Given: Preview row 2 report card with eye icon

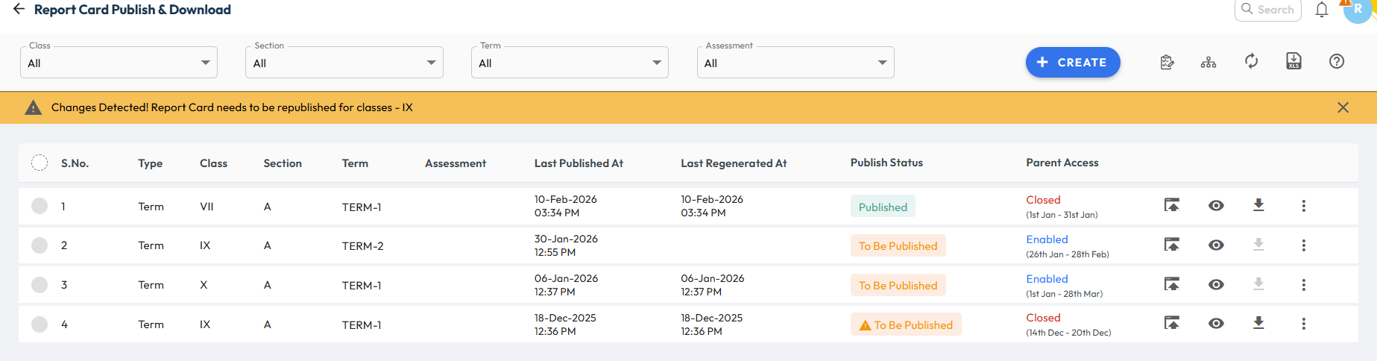Looking at the screenshot, I should pyautogui.click(x=1215, y=245).
